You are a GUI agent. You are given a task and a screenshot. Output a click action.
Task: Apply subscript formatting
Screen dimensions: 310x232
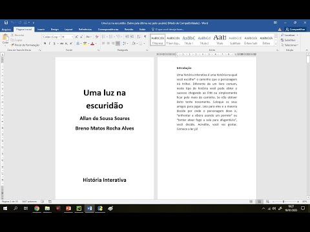tap(67, 43)
